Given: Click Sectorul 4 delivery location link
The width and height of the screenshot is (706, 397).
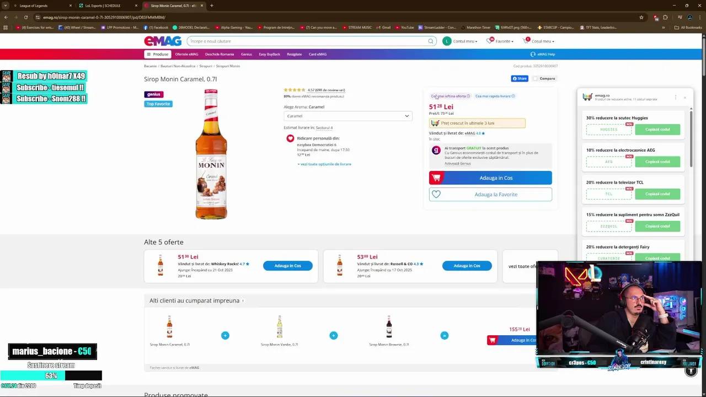Looking at the screenshot, I should click(324, 128).
